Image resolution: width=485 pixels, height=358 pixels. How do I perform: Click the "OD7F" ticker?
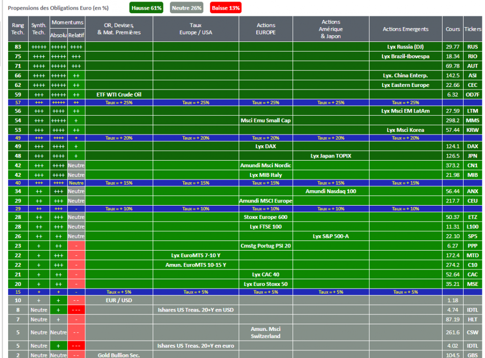473,95
